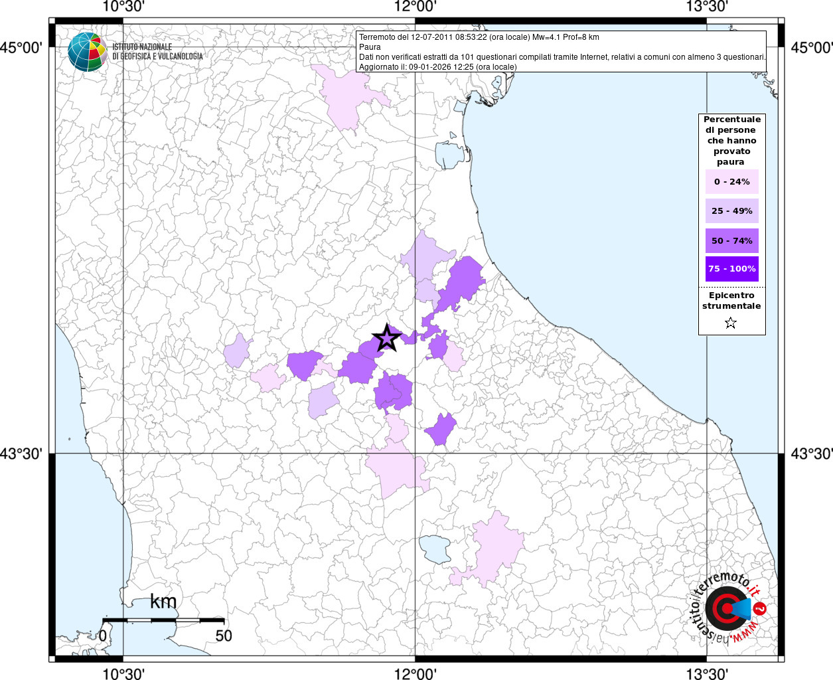833x680 pixels.
Task: Select the 50 - 74% legend swatch
Action: [731, 240]
